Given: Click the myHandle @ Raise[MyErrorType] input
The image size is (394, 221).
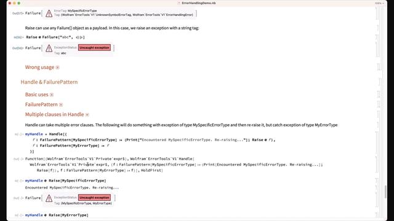Looking at the screenshot, I should (57, 215).
